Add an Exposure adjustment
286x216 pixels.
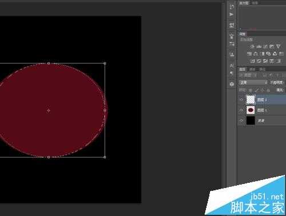[x=272, y=46]
